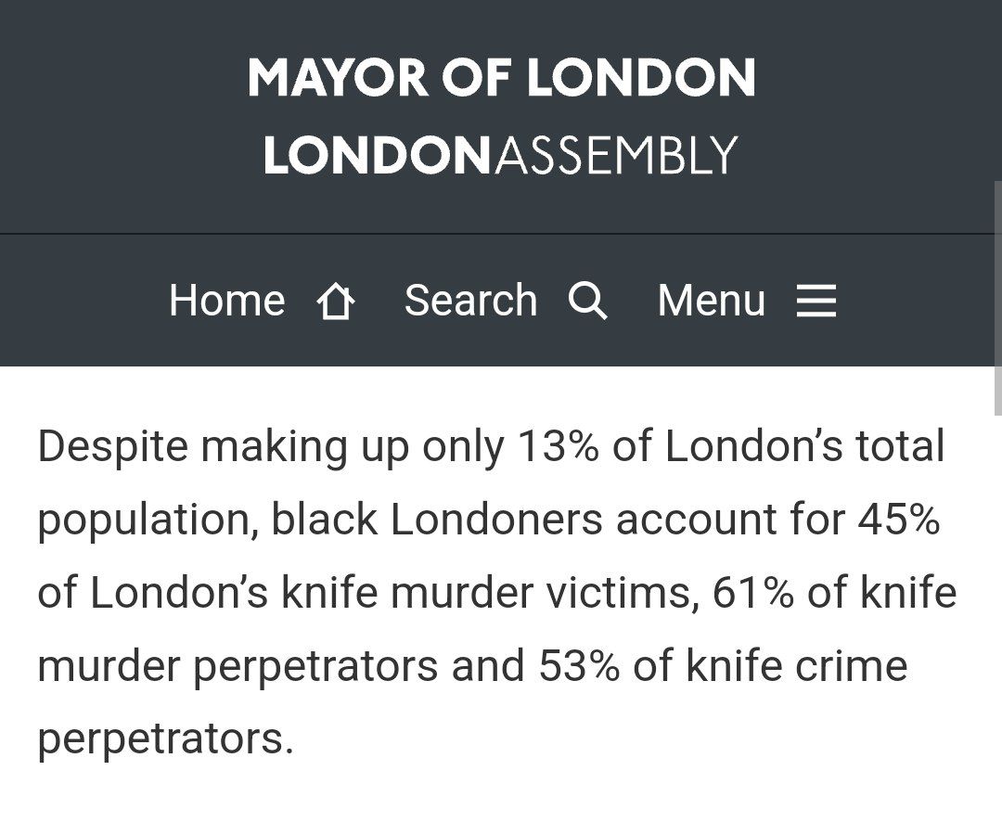The height and width of the screenshot is (835, 1002).
Task: Open the Search navigation label
Action: coord(470,301)
